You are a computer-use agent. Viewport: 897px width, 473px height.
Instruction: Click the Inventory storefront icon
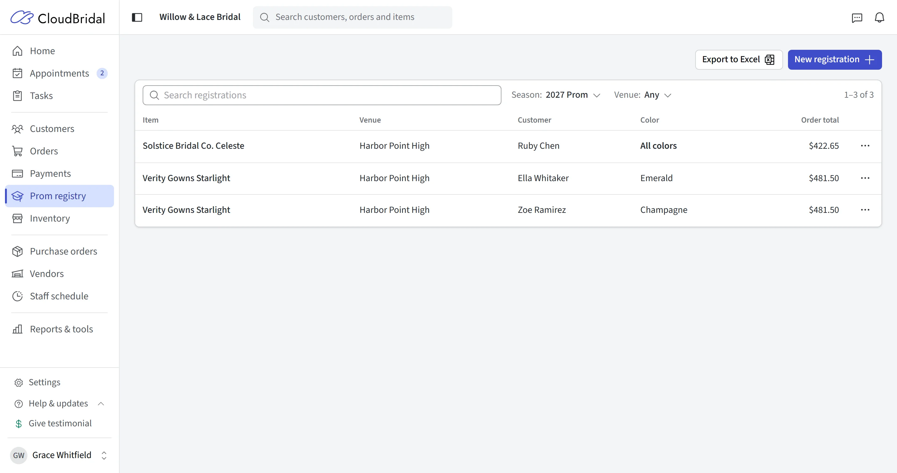coord(17,218)
